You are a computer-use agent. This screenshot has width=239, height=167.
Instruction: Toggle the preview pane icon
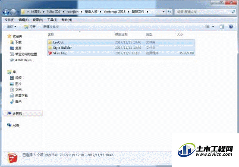tap(221, 27)
